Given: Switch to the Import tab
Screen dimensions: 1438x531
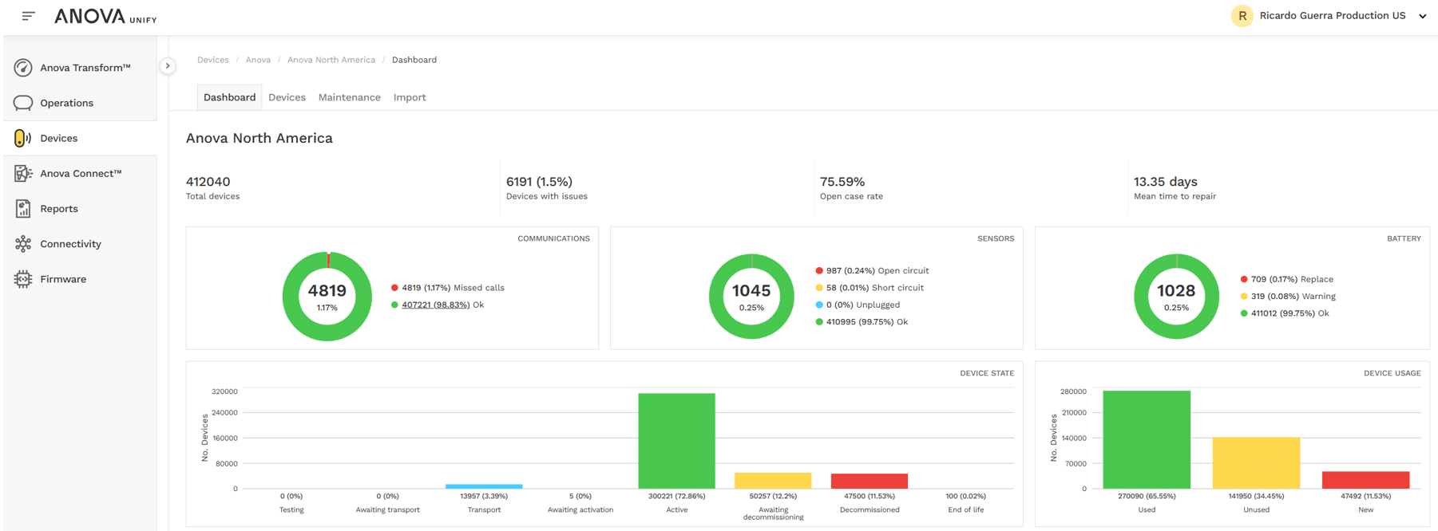Looking at the screenshot, I should [410, 97].
